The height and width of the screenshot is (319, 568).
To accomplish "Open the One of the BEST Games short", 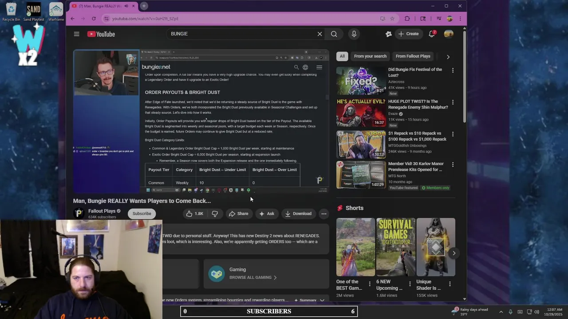I will [355, 247].
